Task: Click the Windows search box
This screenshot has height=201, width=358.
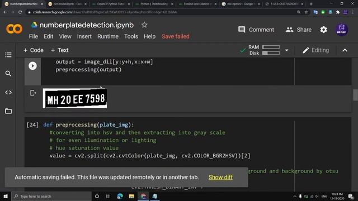Action: [51, 196]
